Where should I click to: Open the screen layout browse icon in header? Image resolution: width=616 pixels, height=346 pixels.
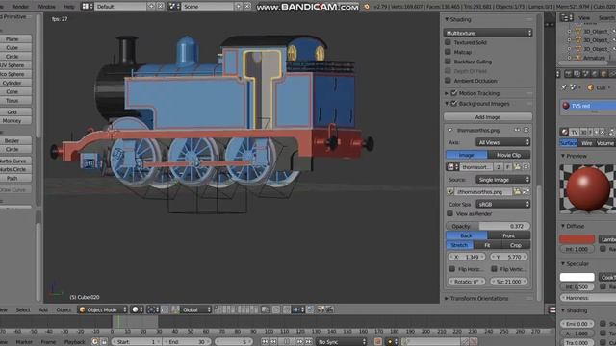[x=88, y=7]
